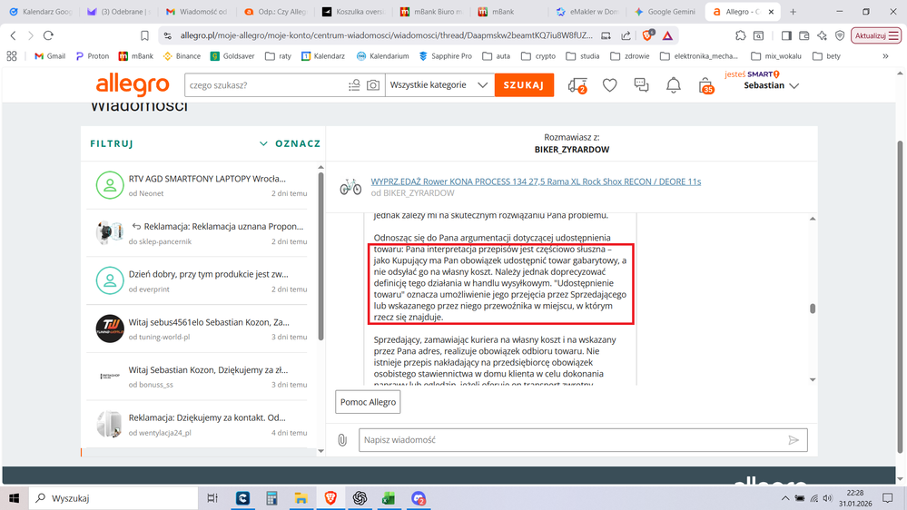Viewport: 907px width, 510px height.
Task: Click the FILTRUJ filter option
Action: pos(112,143)
